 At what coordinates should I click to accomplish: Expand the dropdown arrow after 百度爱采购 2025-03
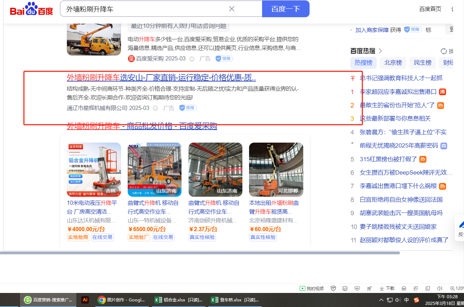(192, 59)
